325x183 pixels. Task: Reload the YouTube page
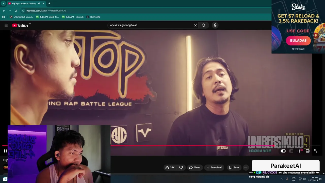click(x=16, y=11)
